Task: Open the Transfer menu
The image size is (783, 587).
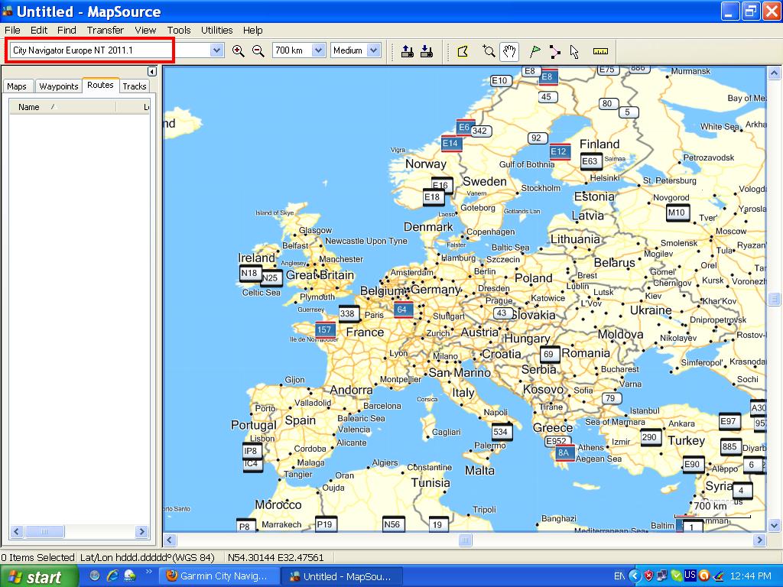Action: tap(105, 31)
